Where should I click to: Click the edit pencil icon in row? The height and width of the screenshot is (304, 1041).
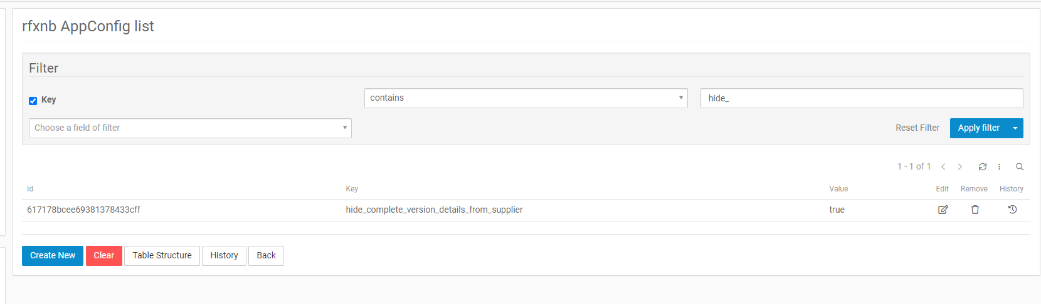[x=943, y=210]
